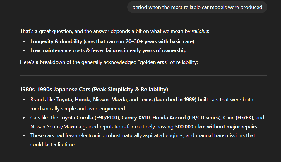Viewport: 281px width, 162px height.
Task: Click the "Low maintenance costs" bullet text
Action: coord(108,50)
